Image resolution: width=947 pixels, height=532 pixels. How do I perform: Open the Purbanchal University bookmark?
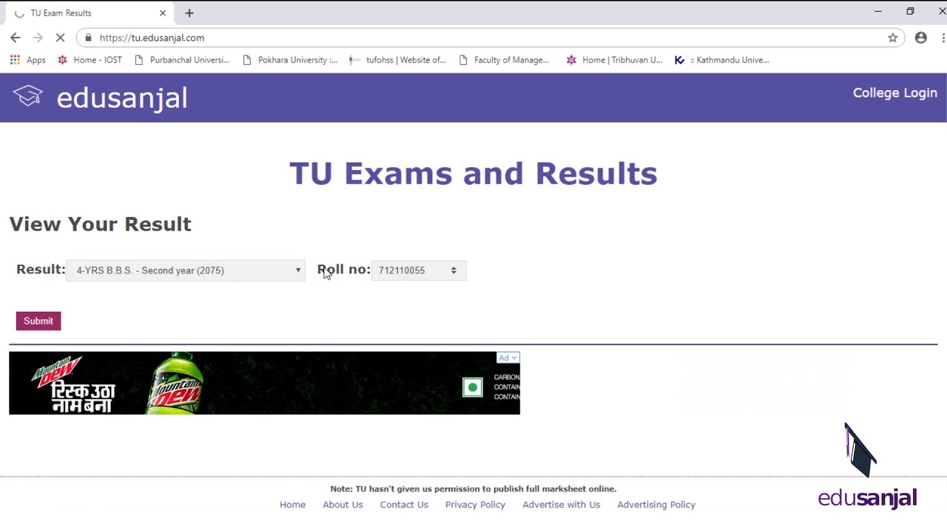(182, 60)
